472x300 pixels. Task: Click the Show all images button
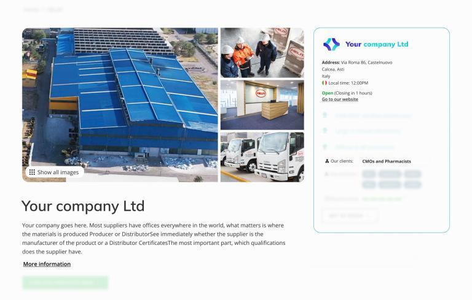point(55,172)
